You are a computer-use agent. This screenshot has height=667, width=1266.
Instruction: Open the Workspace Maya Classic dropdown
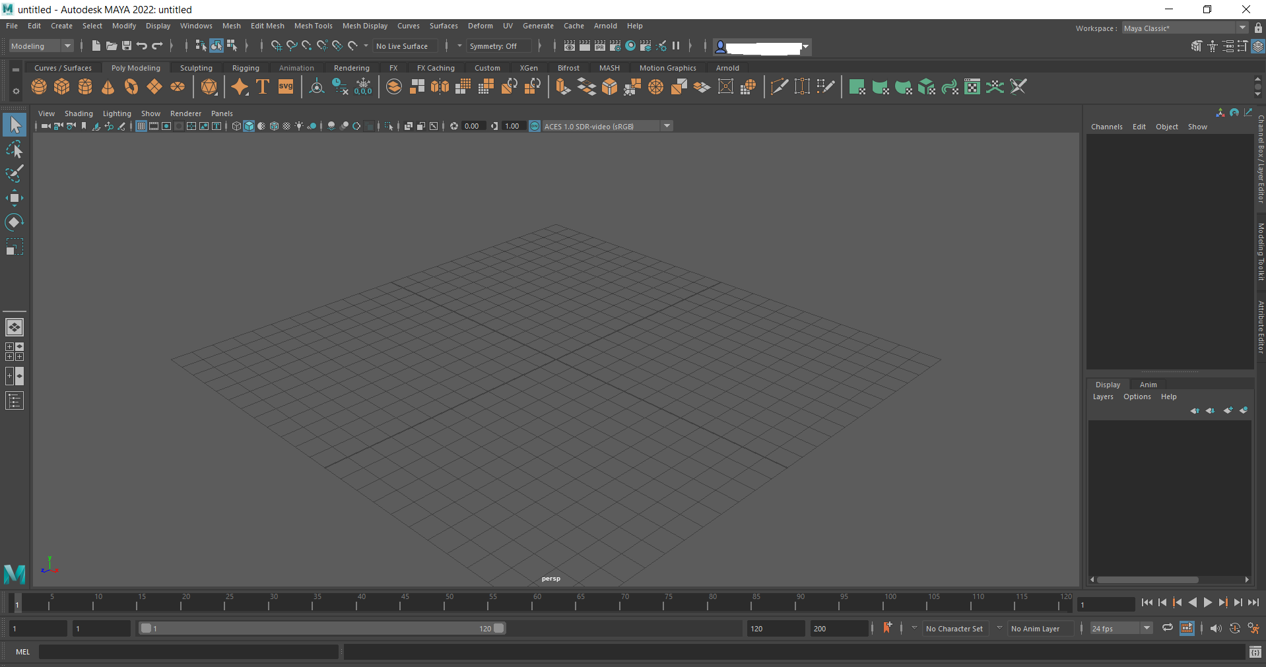coord(1185,28)
